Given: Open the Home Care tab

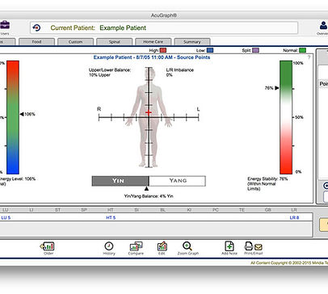Looking at the screenshot, I should click(153, 42).
